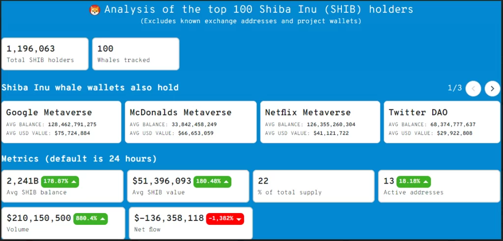Open the Google Metaverse holding card
Screen dimensions: 503x241
click(x=61, y=122)
